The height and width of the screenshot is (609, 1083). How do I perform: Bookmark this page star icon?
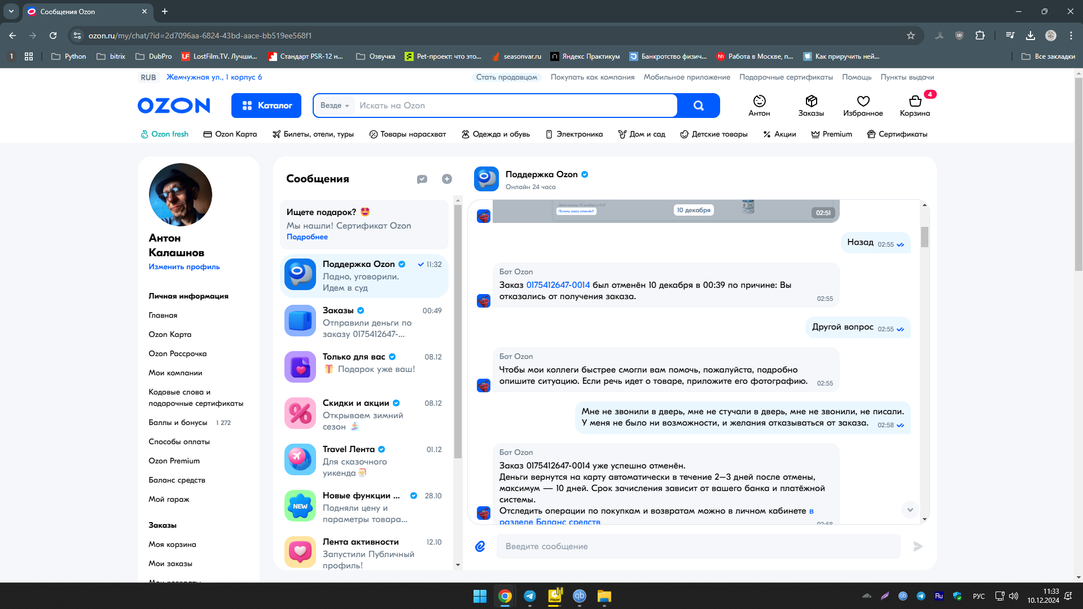tap(910, 36)
